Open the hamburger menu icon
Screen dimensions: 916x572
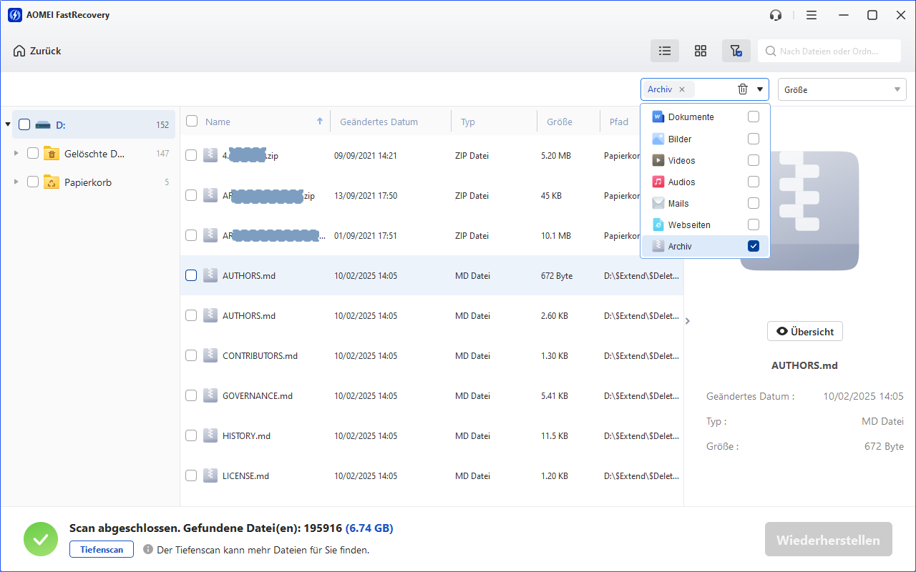coord(812,15)
